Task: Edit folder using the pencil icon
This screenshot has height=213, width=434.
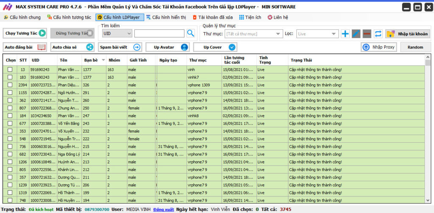Action: 356,34
